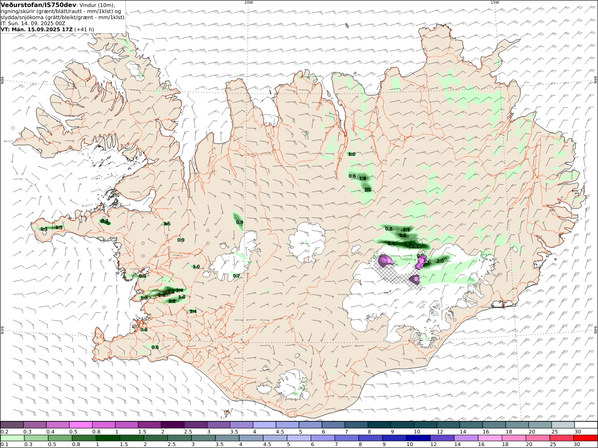The image size is (598, 448).
Task: Select lower swatch between 25 and 30
Action: click(561, 438)
